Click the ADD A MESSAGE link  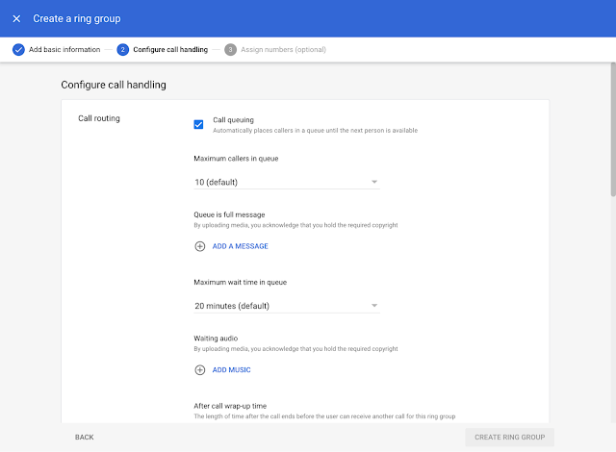click(x=240, y=246)
